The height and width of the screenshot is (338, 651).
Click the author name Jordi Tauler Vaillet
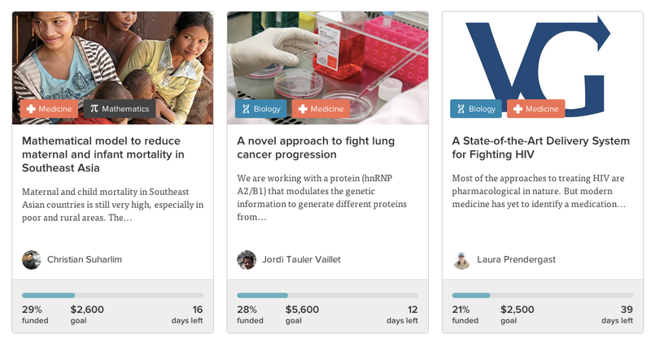[301, 260]
